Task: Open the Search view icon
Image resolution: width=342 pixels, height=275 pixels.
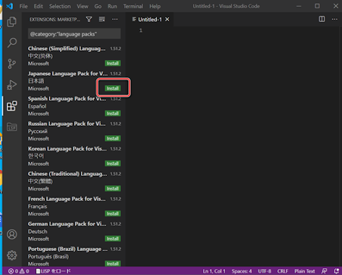Action: click(x=12, y=43)
